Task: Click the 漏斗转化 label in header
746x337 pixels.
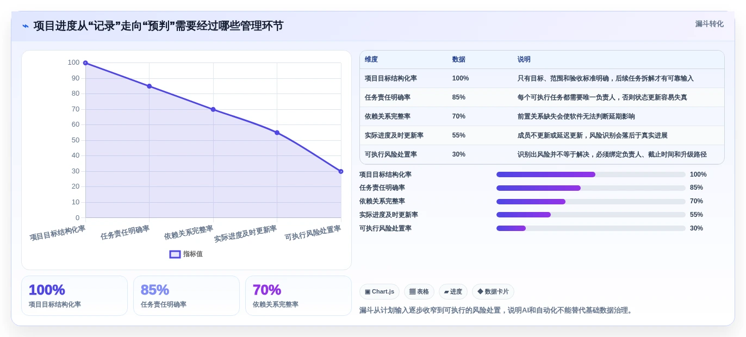Action: [709, 24]
